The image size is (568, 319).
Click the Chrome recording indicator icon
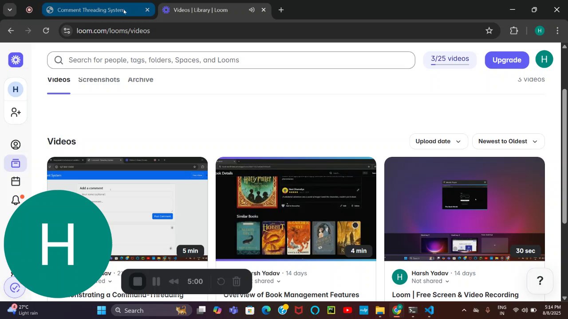(29, 10)
